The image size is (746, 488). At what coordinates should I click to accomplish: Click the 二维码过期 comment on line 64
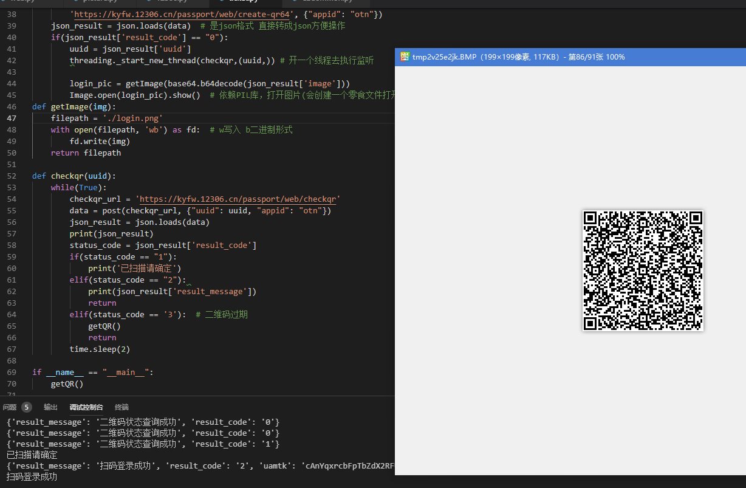(222, 315)
